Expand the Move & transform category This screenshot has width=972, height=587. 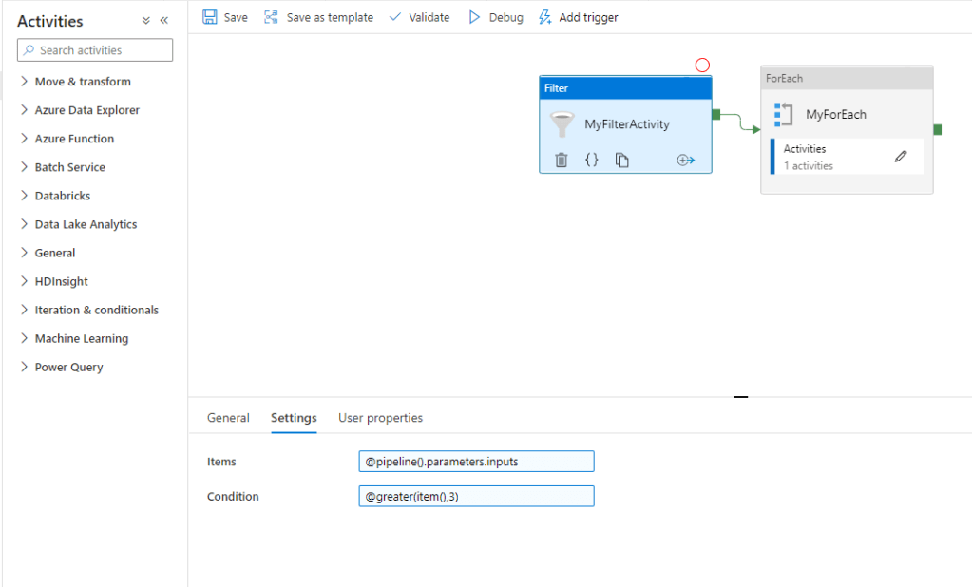(82, 82)
